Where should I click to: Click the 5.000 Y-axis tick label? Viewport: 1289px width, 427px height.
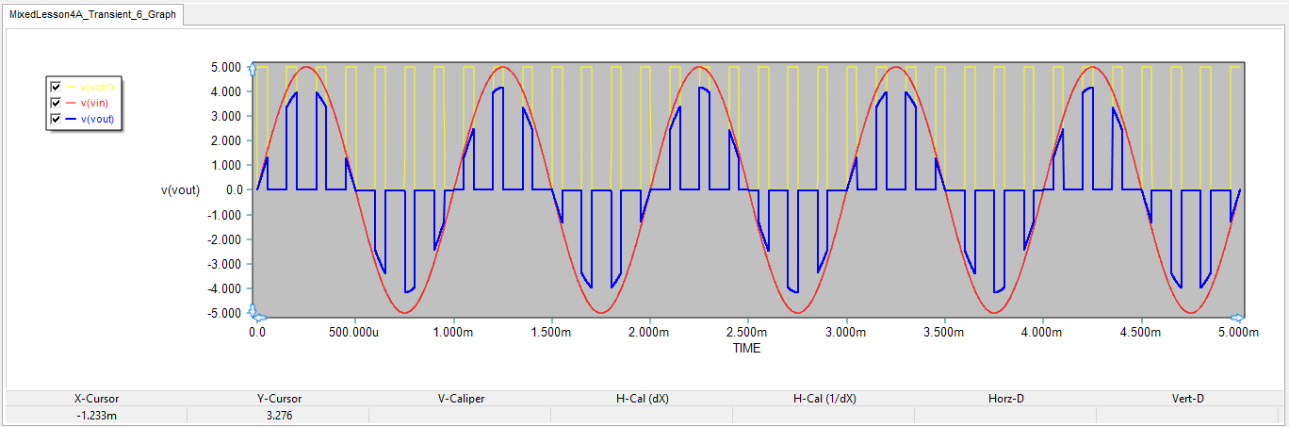tap(226, 68)
